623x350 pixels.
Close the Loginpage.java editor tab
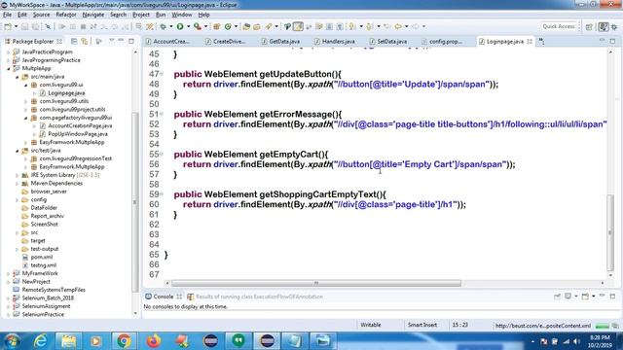pos(530,41)
